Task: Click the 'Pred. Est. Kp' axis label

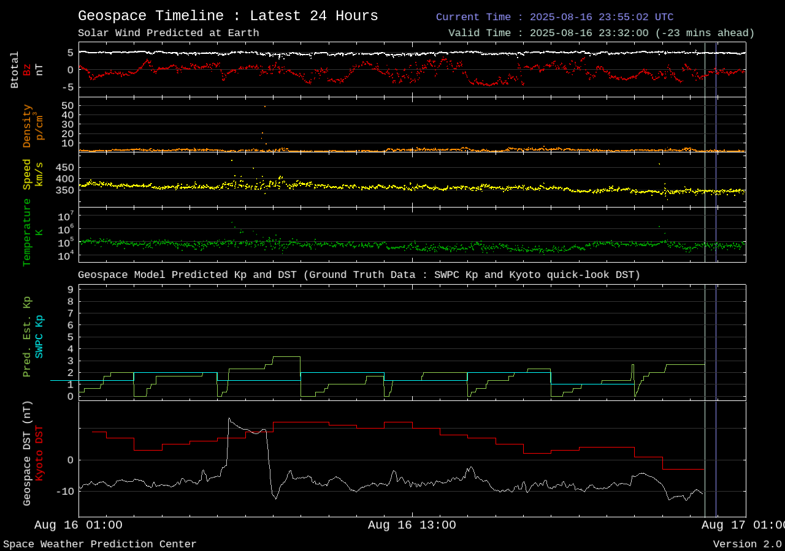Action: pos(26,337)
